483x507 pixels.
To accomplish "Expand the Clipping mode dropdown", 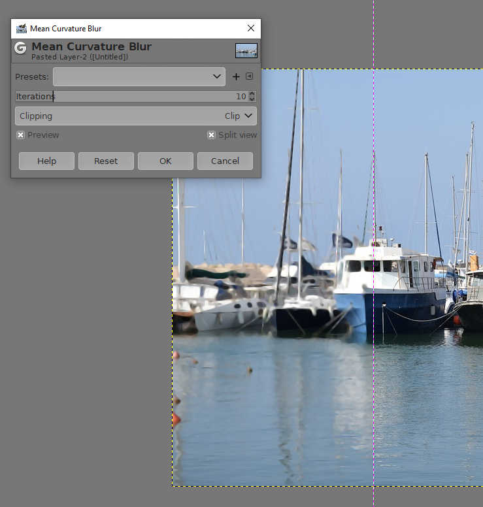I will click(x=136, y=116).
